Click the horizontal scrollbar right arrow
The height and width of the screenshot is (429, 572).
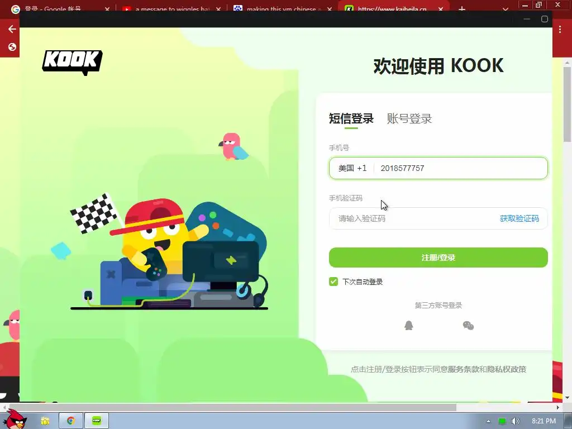coord(558,407)
